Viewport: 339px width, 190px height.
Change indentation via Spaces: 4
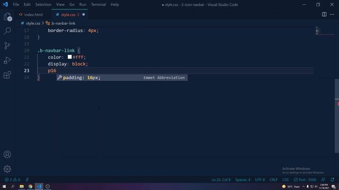[243, 179]
